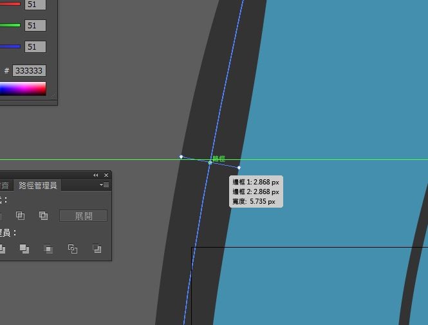Click the right width handle near the tooltip
This screenshot has height=325, width=428.
coord(239,168)
